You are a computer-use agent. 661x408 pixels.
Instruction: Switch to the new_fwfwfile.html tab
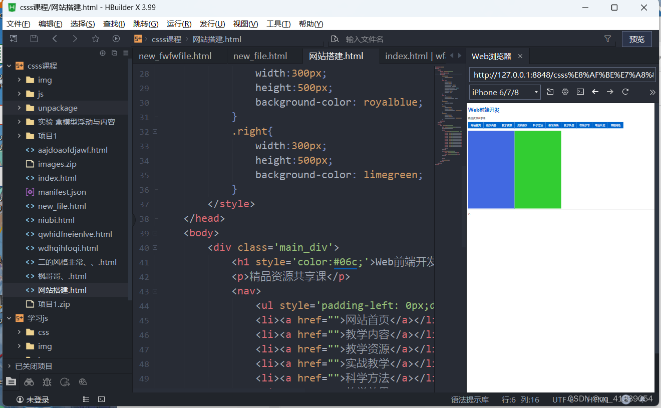click(x=175, y=56)
